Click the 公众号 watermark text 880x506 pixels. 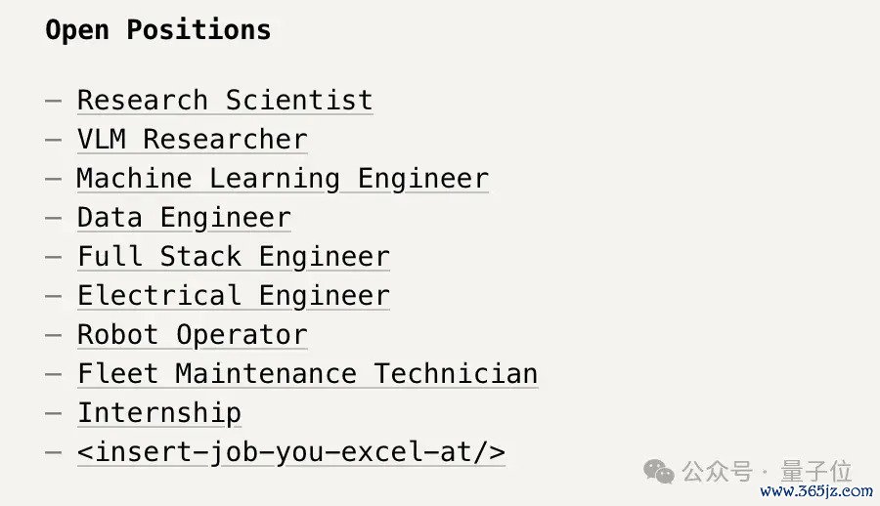tap(717, 472)
